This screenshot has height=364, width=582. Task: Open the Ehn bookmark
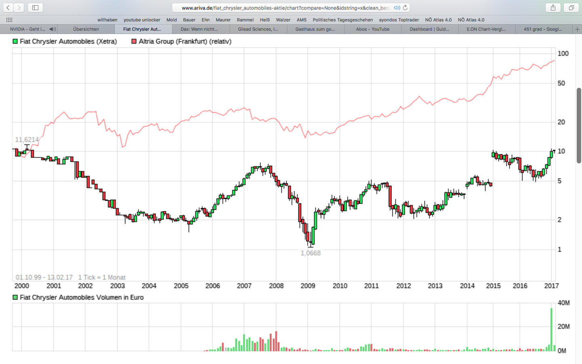(206, 20)
